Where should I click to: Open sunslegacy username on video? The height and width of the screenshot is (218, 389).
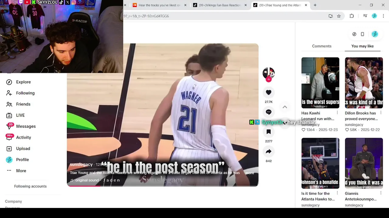coord(81,164)
